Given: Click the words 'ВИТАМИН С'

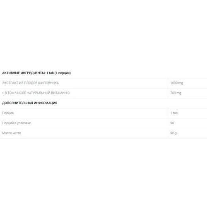Looking at the screenshot, I should [60, 93].
